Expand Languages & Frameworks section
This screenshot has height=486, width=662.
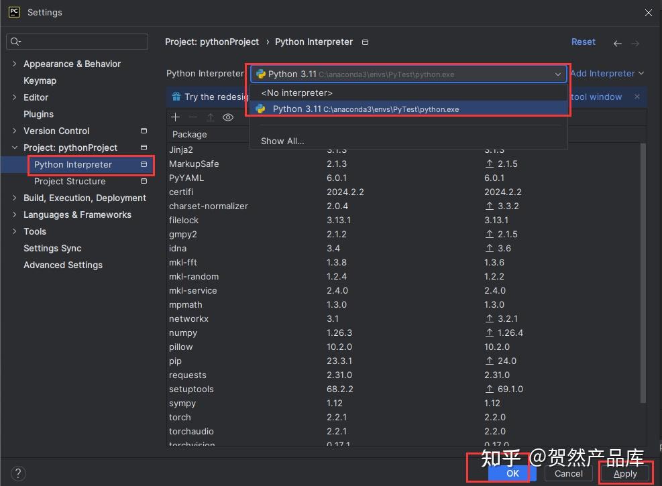click(x=14, y=215)
